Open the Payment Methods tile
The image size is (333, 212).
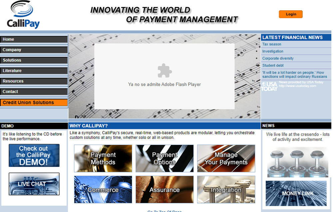tap(103, 159)
